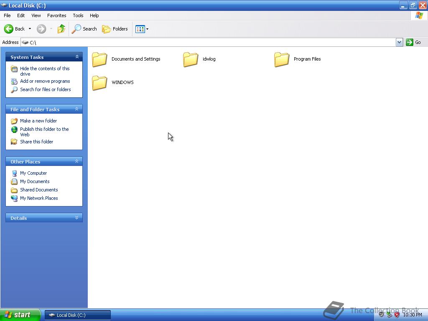The image size is (428, 321).
Task: Click the Search for files icon
Action: coord(14,89)
